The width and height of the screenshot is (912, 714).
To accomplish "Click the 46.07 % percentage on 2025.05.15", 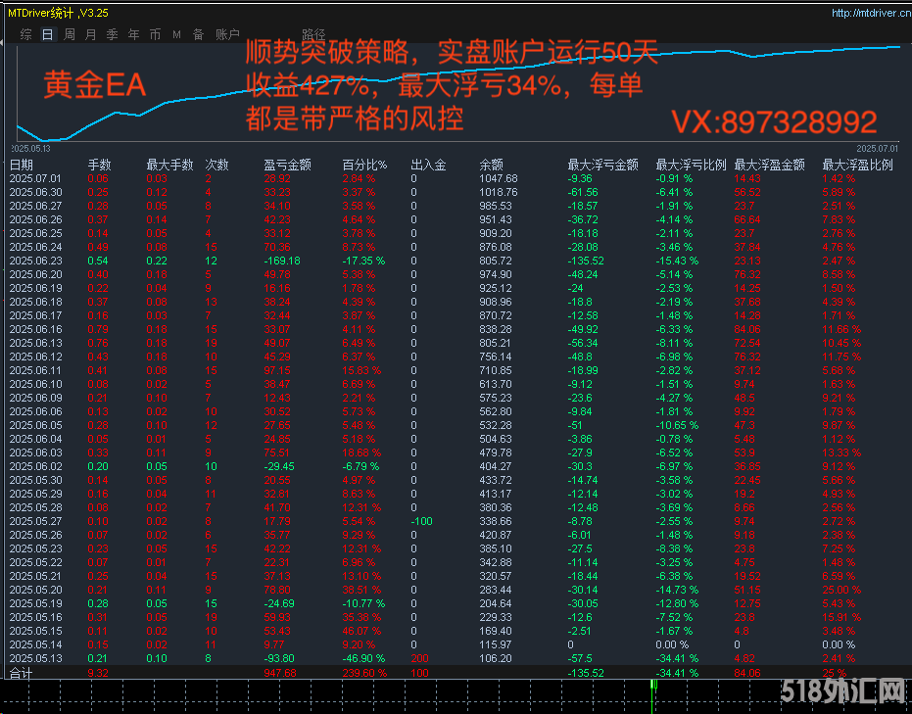I will 361,631.
